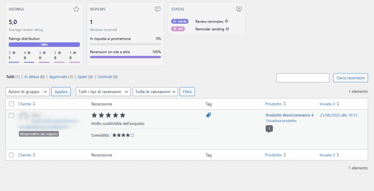Sort by bottom Inviata il column header
The height and width of the screenshot is (191, 374).
click(327, 155)
